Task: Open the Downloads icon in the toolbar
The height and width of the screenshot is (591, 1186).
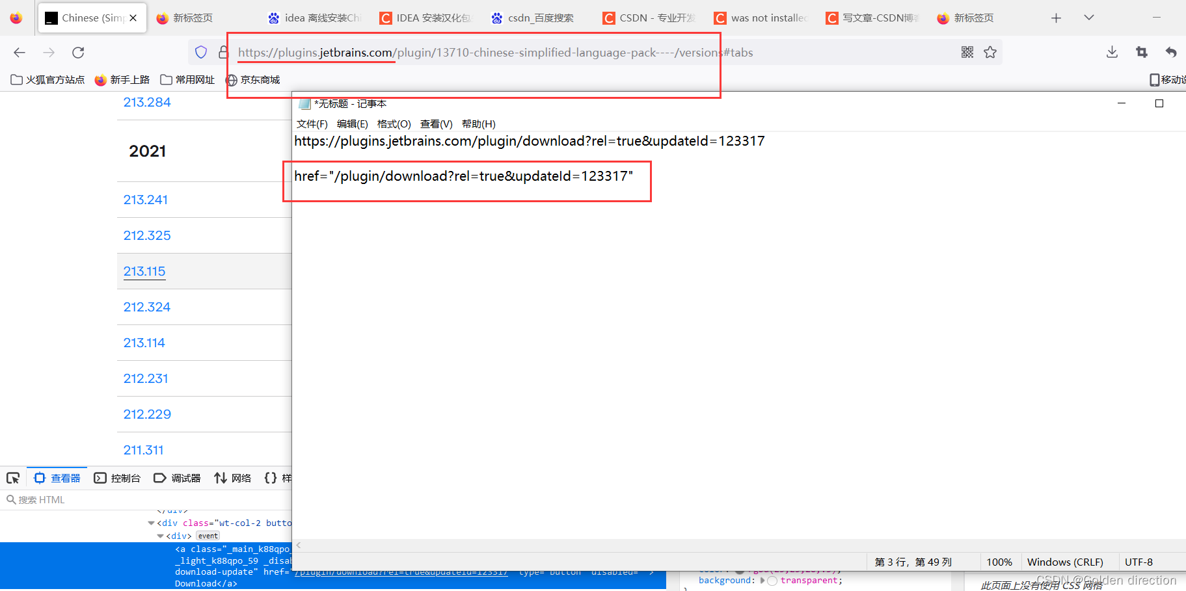Action: [x=1112, y=52]
